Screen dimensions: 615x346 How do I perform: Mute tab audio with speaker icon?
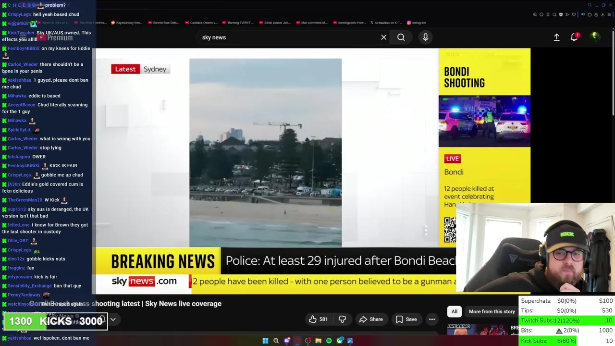[x=583, y=14]
